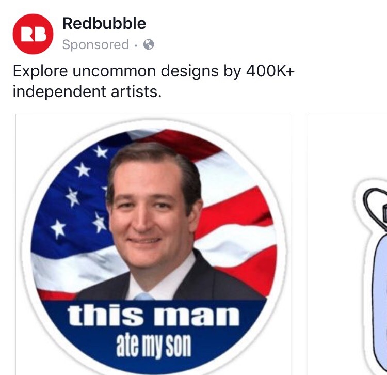Click the "Explore uncommon designs" ad text line
The image size is (387, 375).
pos(154,71)
